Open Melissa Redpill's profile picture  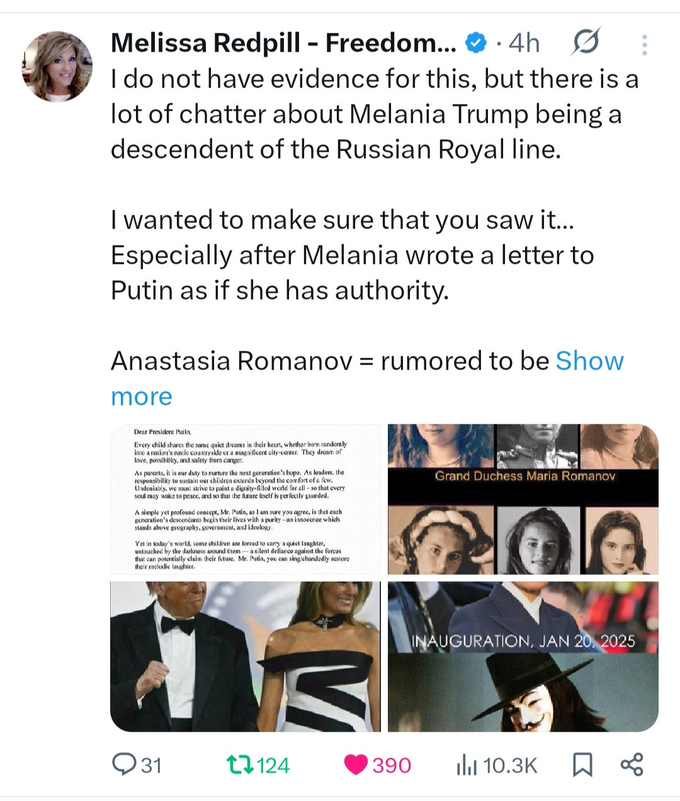pos(57,66)
